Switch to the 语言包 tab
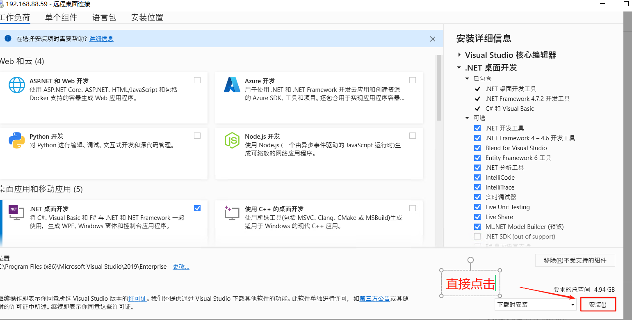 click(104, 17)
